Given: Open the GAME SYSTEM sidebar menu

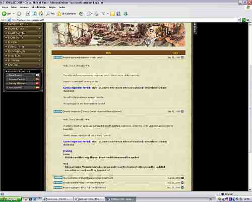Looking at the screenshot, I should 23,33.
